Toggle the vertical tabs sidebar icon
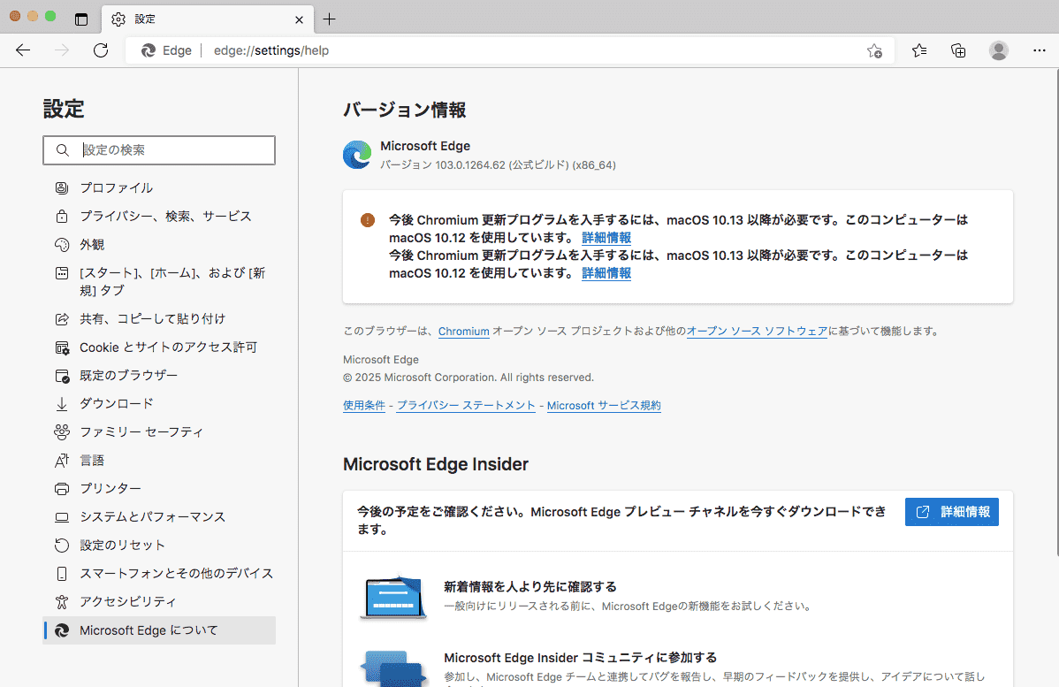The width and height of the screenshot is (1059, 687). click(x=81, y=19)
